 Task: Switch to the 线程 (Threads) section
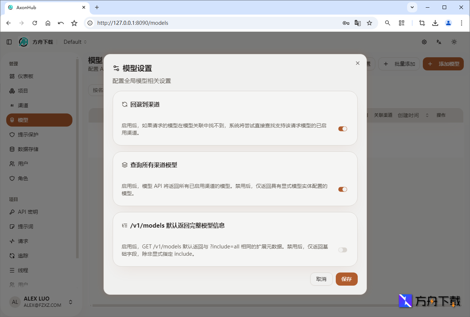[x=23, y=270]
